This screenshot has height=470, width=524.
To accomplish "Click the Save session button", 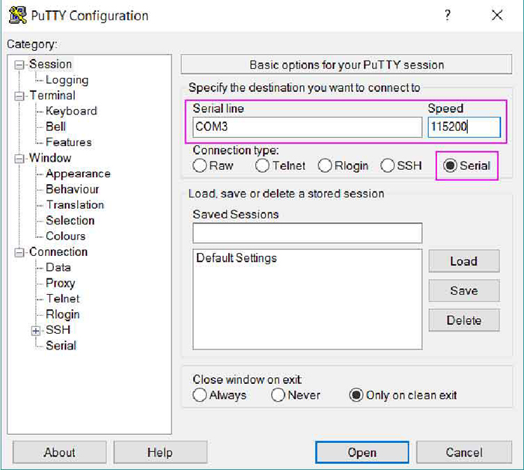I will pyautogui.click(x=463, y=290).
